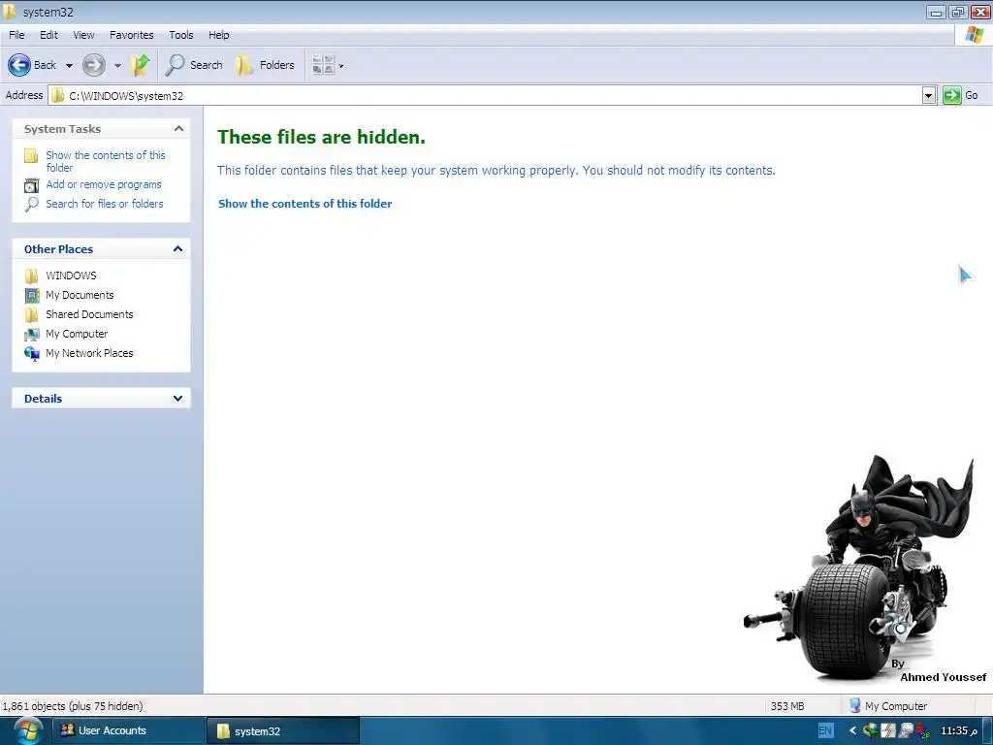Click My Computer zone in status bar
993x745 pixels.
(x=888, y=706)
